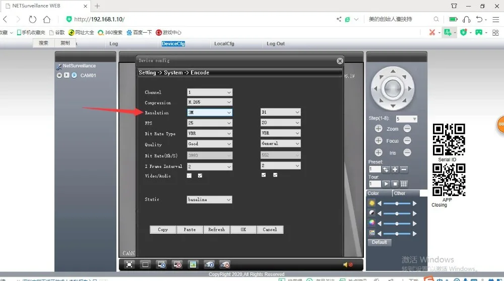The image size is (504, 281).
Task: Click the Cancel button
Action: coord(270,230)
